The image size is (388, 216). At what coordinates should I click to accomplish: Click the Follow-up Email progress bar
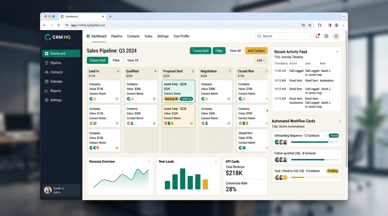point(315,159)
